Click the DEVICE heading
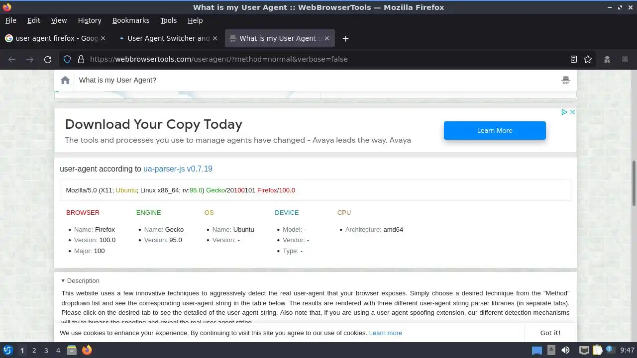637x358 pixels. [x=287, y=212]
